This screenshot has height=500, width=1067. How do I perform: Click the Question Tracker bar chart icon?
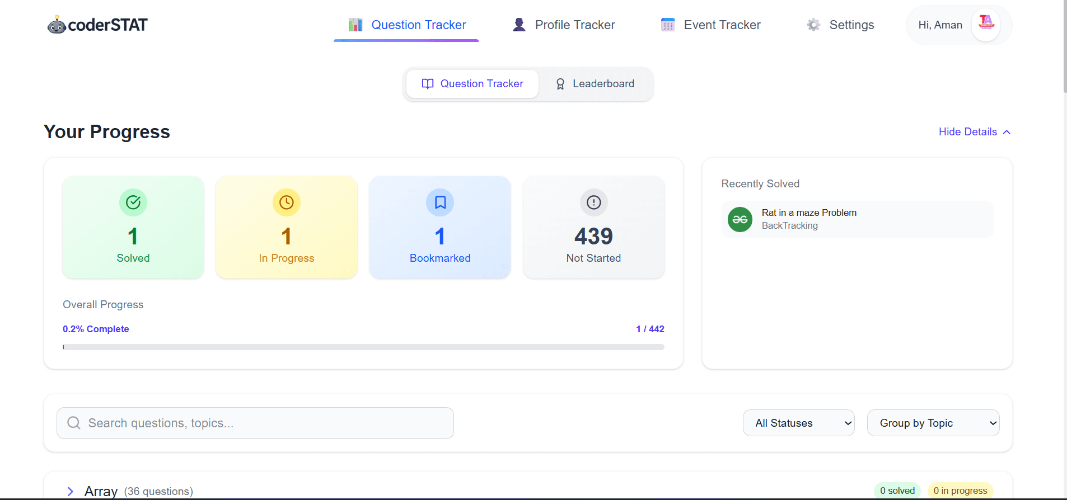(x=355, y=25)
